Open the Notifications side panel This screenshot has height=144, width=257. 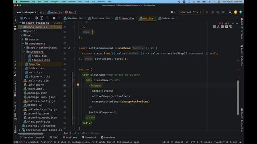coord(242,28)
